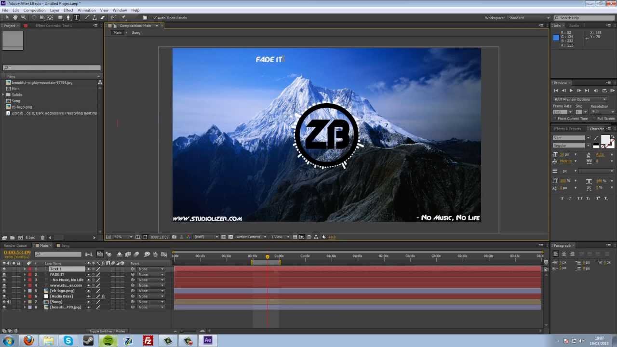Viewport: 617px width, 347px height.
Task: Click the Info panel color sample swatch
Action: click(556, 37)
